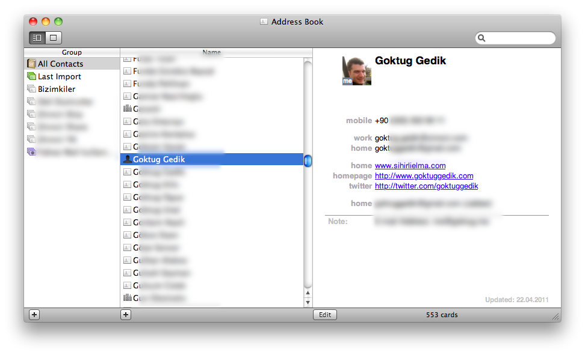Open the www.sihirlielma.com link
The image size is (585, 355).
(410, 166)
